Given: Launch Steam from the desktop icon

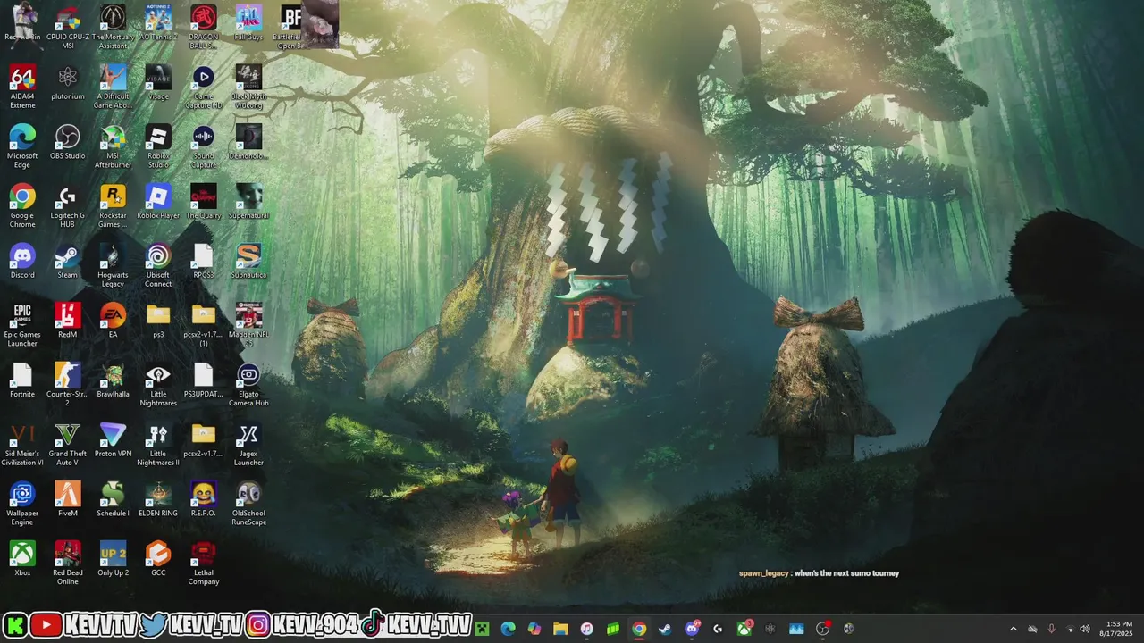Looking at the screenshot, I should 68,262.
